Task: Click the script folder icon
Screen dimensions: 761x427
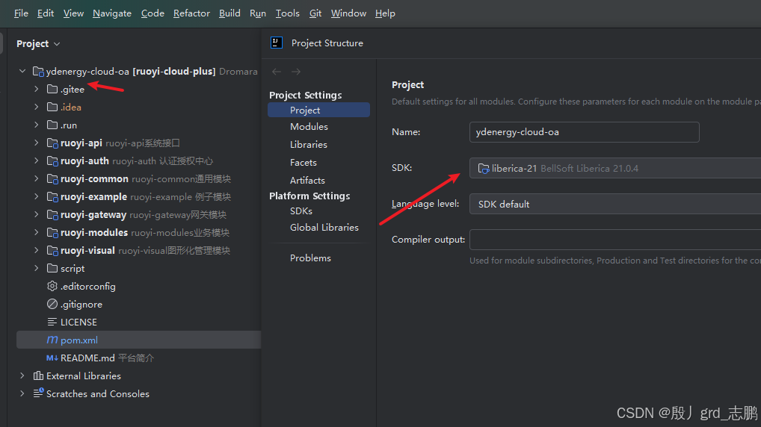Action: pos(52,269)
